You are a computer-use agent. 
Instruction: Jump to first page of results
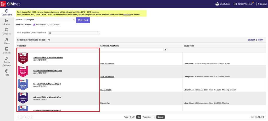19,117
